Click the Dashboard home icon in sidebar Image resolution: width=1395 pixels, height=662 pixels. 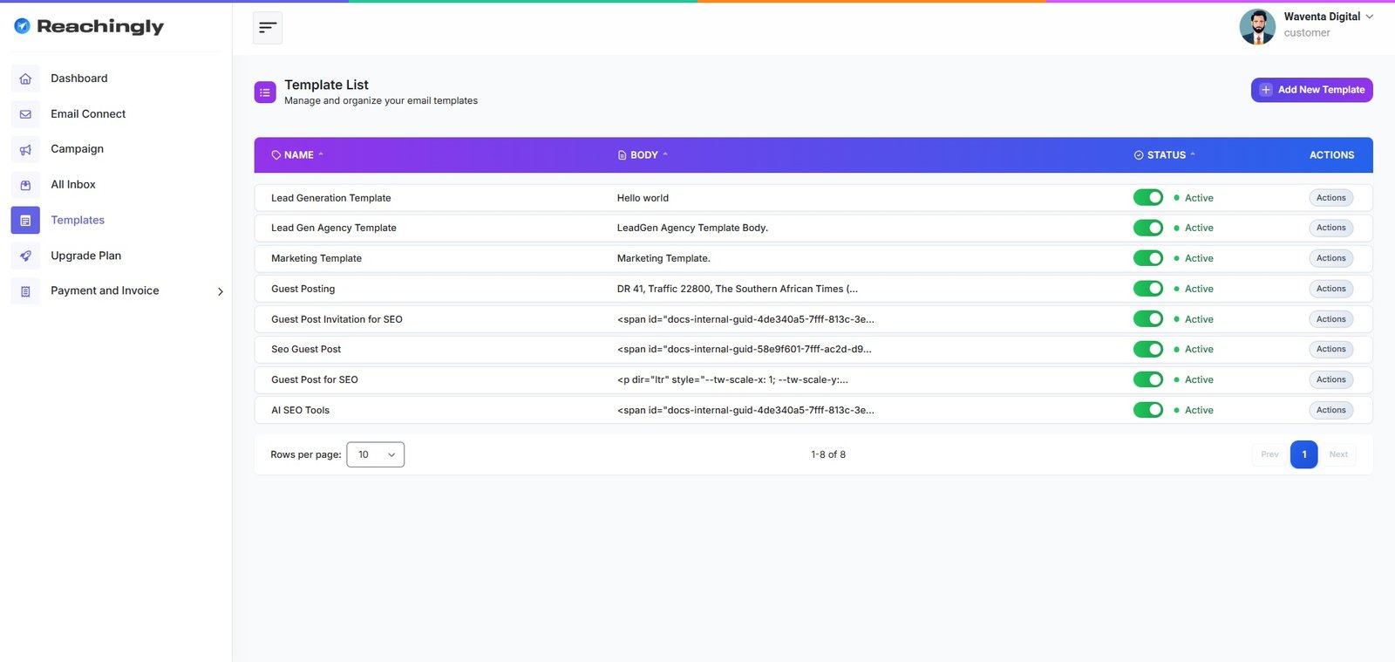coord(25,78)
